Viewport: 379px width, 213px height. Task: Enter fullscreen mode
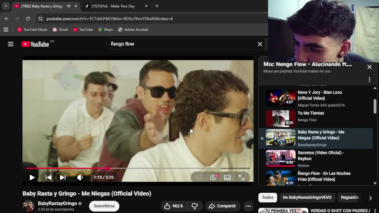coord(242,177)
